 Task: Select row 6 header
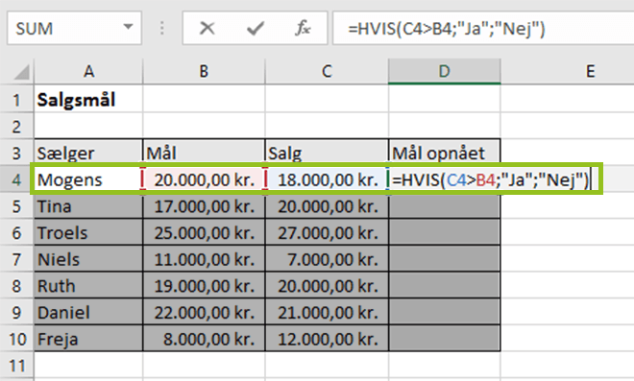pyautogui.click(x=16, y=232)
